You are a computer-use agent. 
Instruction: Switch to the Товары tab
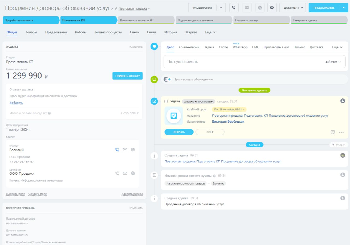coord(31,32)
